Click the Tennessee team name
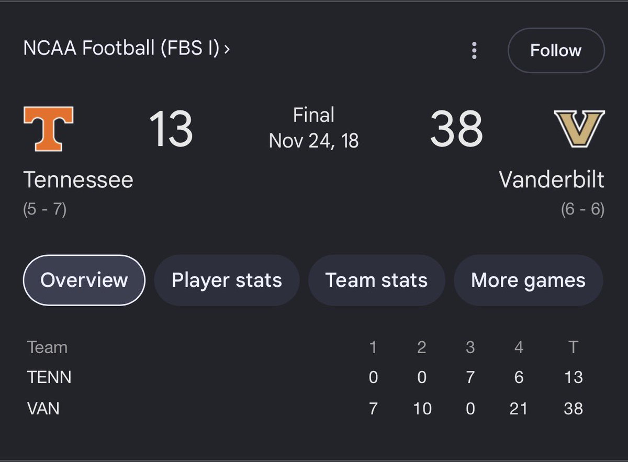628x462 pixels. pos(78,180)
